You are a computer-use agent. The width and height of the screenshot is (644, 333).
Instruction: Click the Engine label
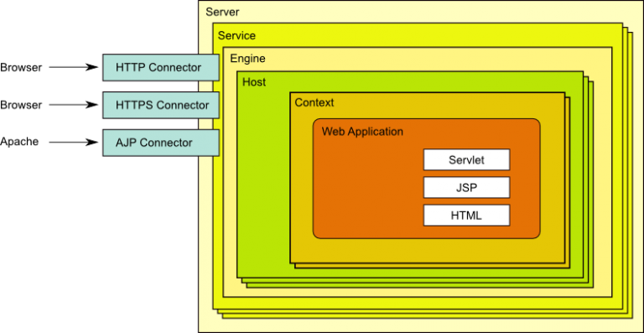247,59
